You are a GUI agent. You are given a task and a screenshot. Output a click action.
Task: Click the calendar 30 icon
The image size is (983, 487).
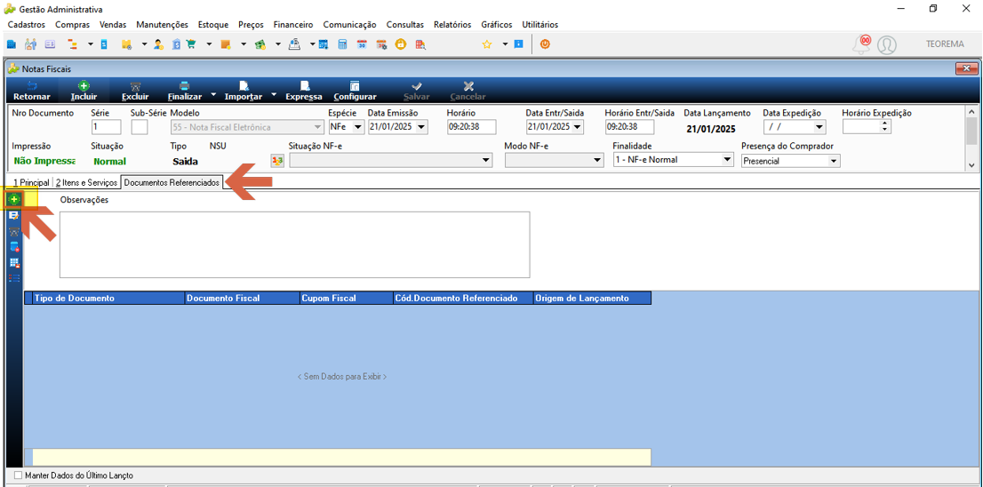coord(362,44)
